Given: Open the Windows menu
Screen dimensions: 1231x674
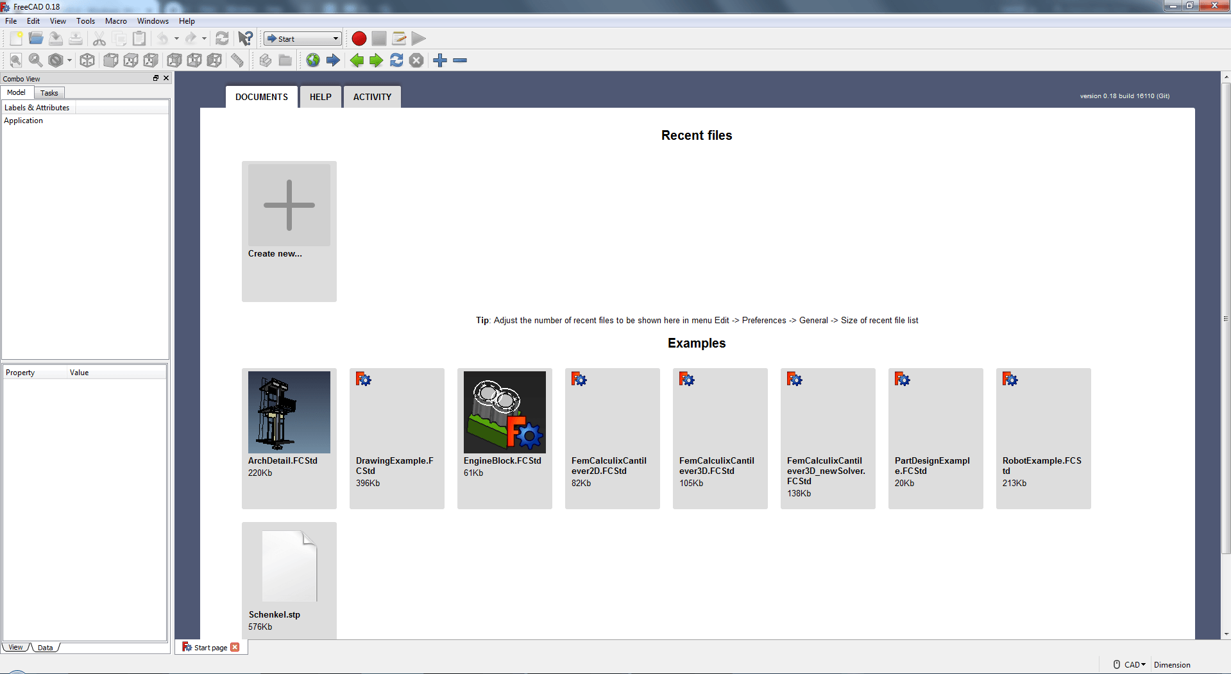Looking at the screenshot, I should (153, 21).
